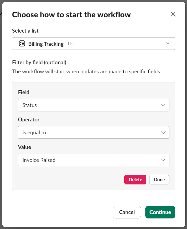Image resolution: width=187 pixels, height=229 pixels.
Task: Click the List type tag next to Billing Tracking
Action: (x=71, y=44)
